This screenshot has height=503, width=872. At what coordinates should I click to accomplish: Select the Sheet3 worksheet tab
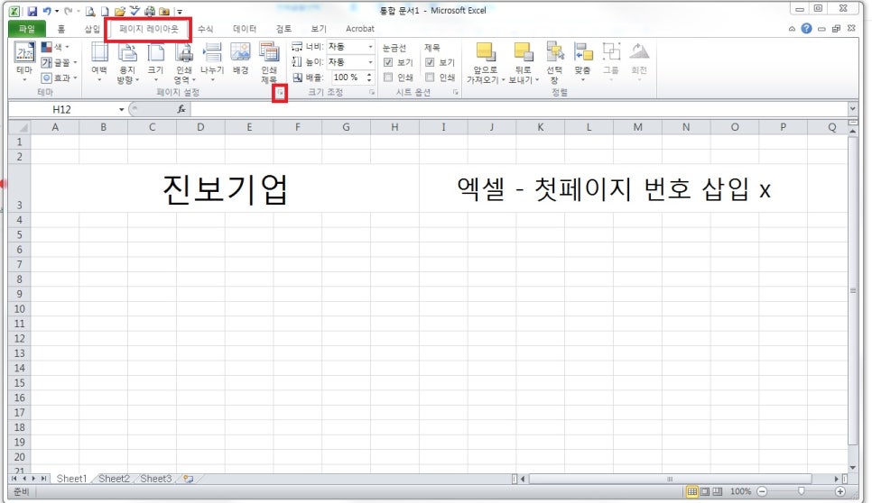coord(155,479)
